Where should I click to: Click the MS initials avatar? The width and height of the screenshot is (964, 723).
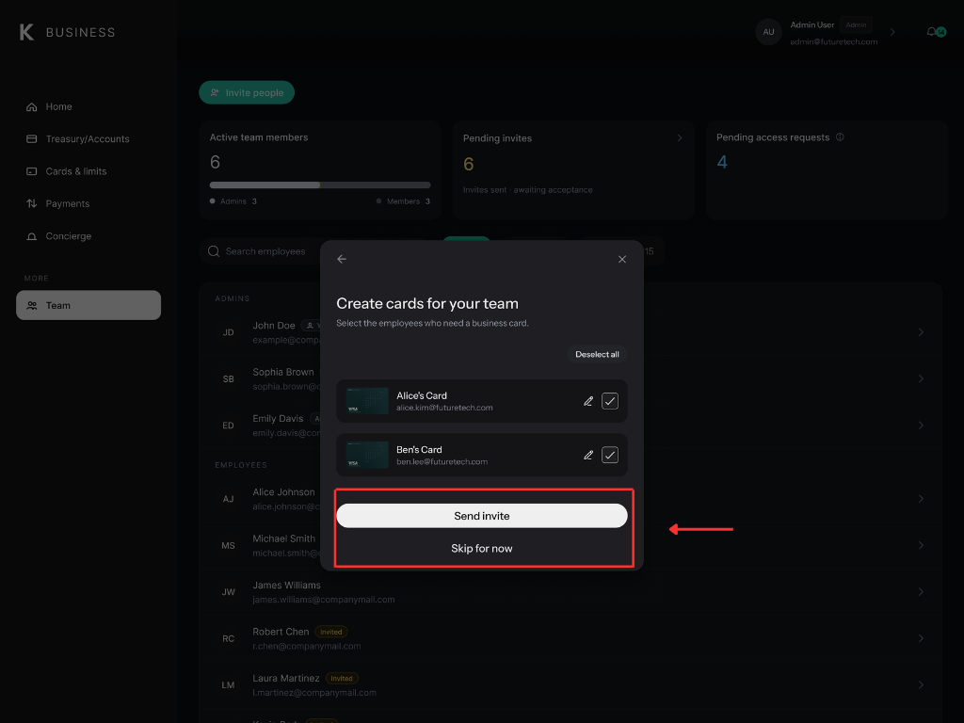click(x=229, y=546)
